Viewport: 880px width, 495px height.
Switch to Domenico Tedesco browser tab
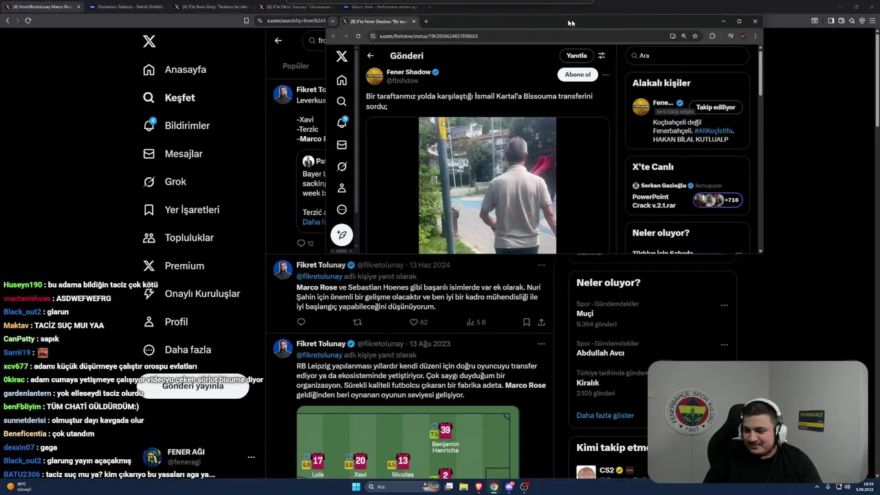tap(127, 6)
